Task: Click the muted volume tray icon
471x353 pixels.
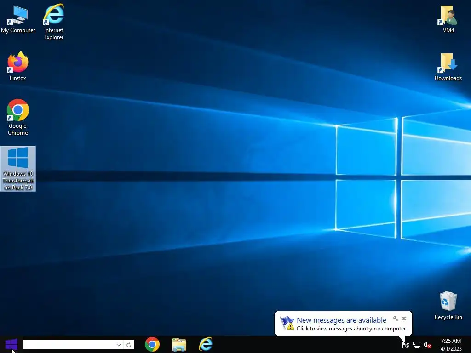Action: point(427,345)
